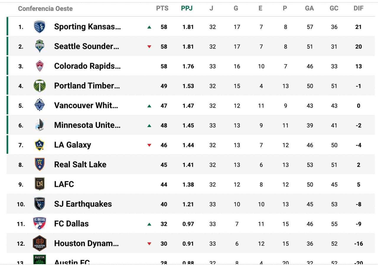Click the Houston Dynamo crest icon
The width and height of the screenshot is (378, 266).
coord(40,243)
